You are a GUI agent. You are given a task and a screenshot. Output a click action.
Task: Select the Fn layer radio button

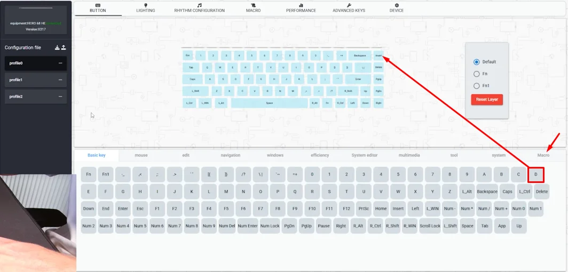pos(476,74)
